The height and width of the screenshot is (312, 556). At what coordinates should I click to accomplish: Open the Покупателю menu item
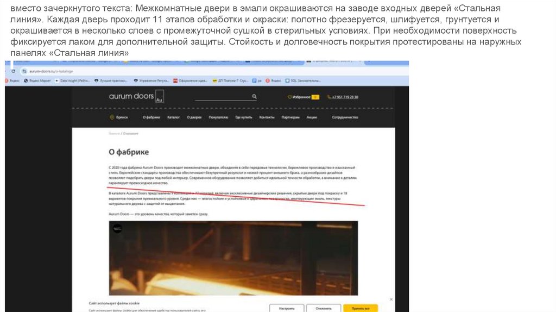(x=218, y=117)
